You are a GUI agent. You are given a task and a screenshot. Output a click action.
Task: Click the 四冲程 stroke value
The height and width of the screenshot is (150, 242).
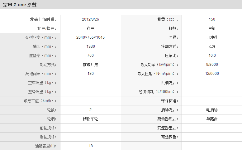click(x=212, y=37)
